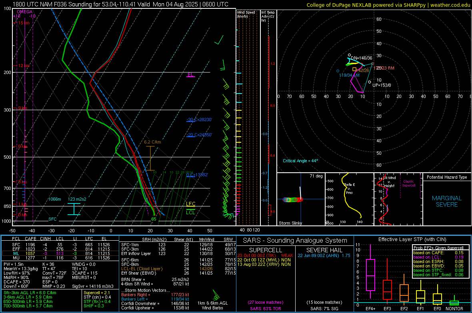Click the '12 km' height marker

(24, 66)
